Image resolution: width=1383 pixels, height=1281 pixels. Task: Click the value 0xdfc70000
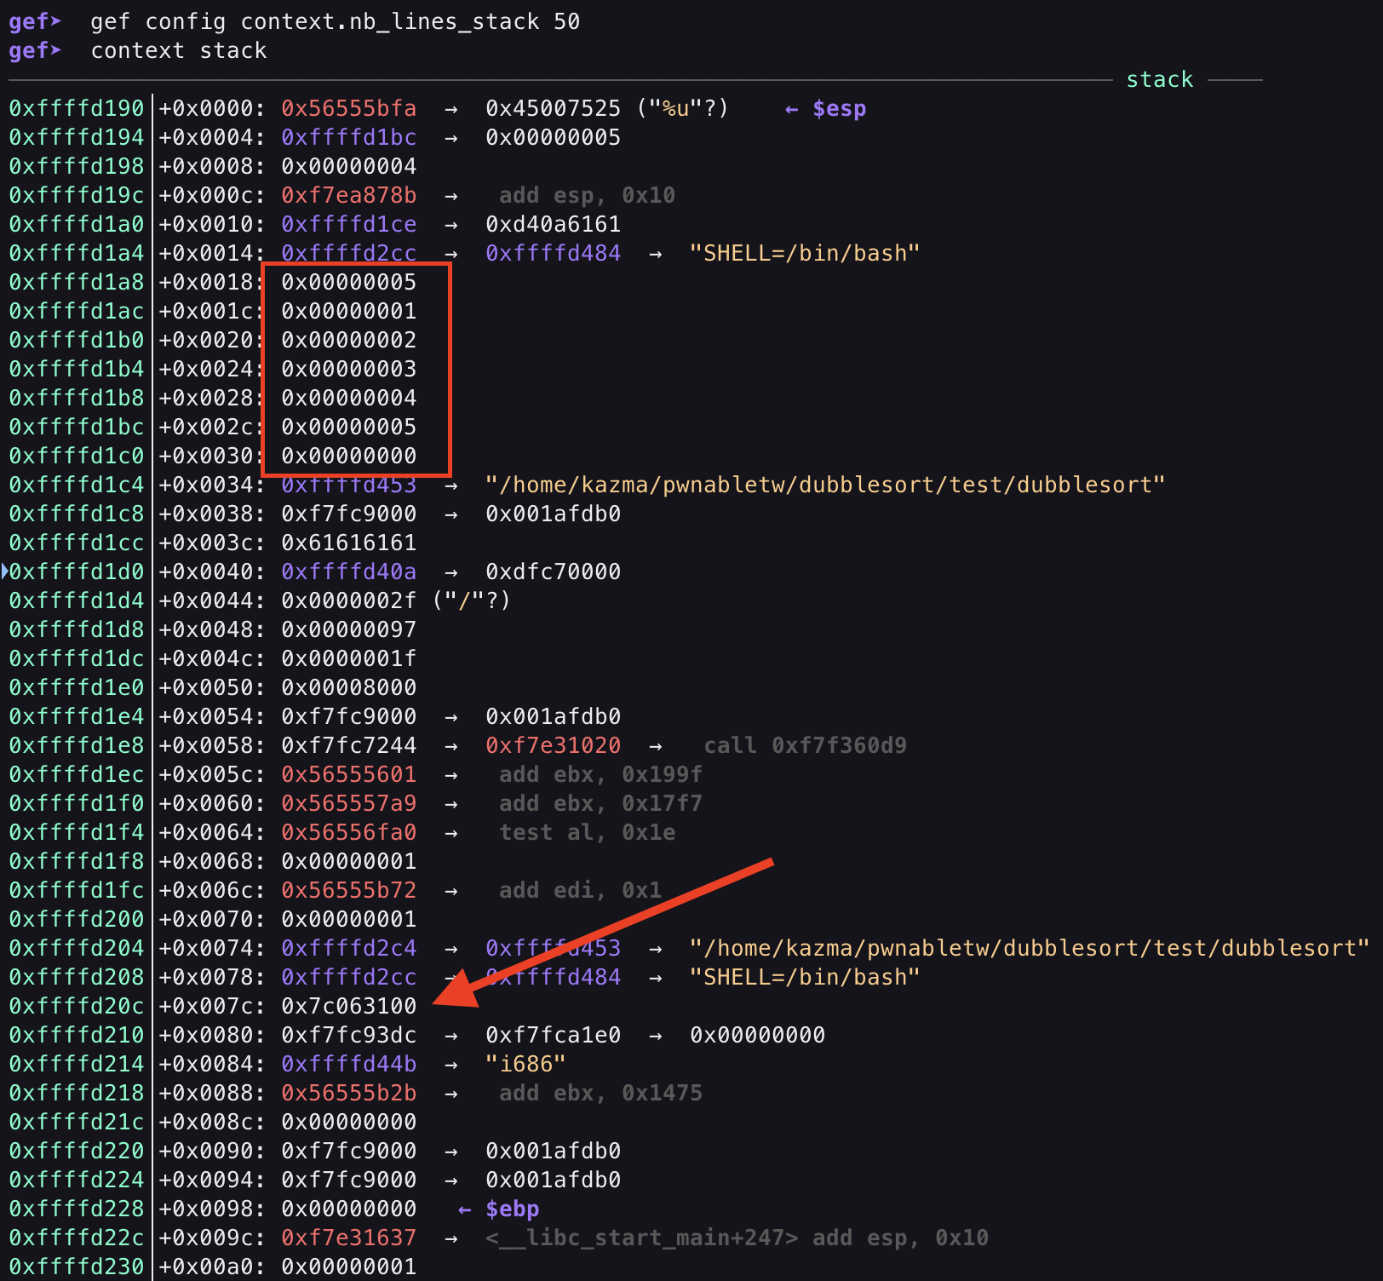pos(553,572)
